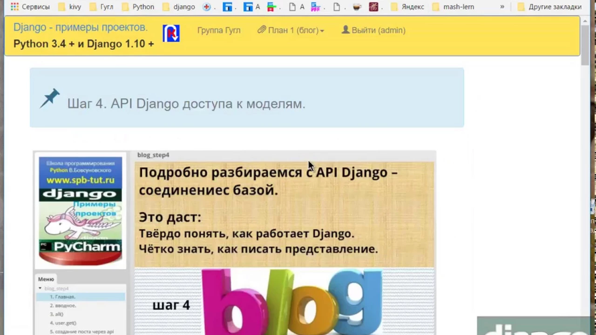Click the Python 3.4 + и Django 1.10 + subtitle
This screenshot has width=596, height=335.
[x=83, y=44]
